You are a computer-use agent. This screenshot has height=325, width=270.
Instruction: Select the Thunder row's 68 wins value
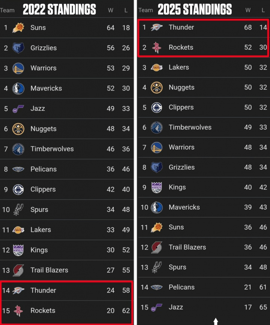pos(248,27)
